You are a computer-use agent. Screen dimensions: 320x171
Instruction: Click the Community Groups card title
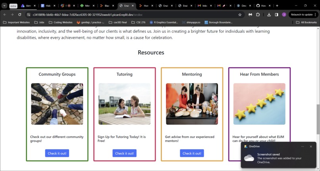[x=57, y=74]
